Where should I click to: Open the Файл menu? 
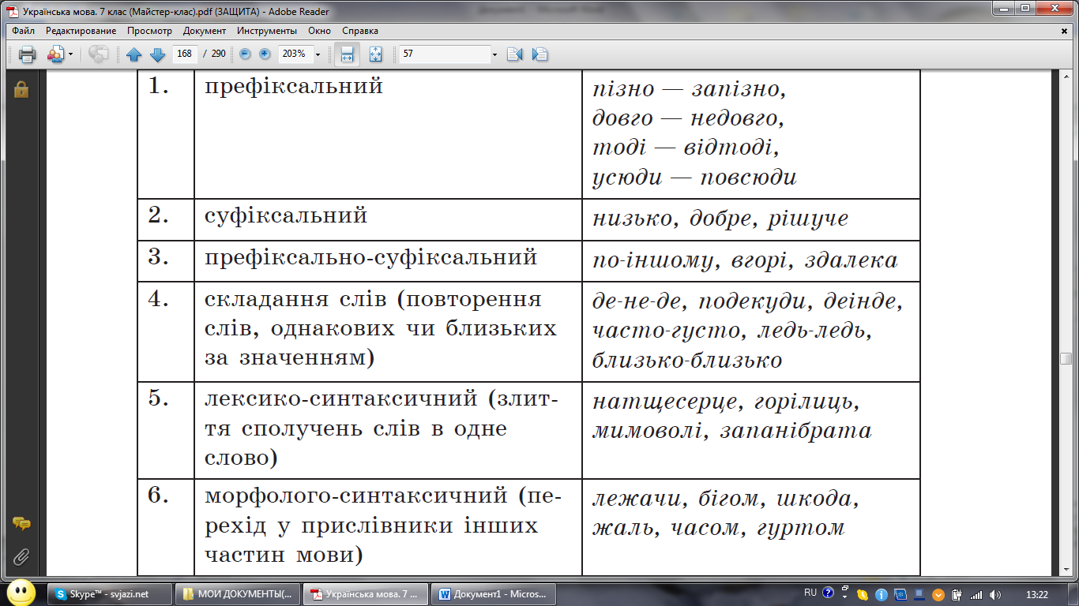pyautogui.click(x=23, y=31)
